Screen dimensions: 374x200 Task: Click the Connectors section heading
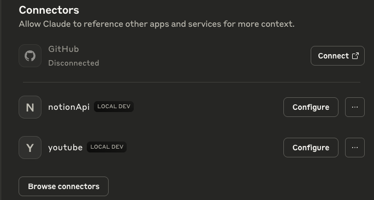click(x=49, y=10)
